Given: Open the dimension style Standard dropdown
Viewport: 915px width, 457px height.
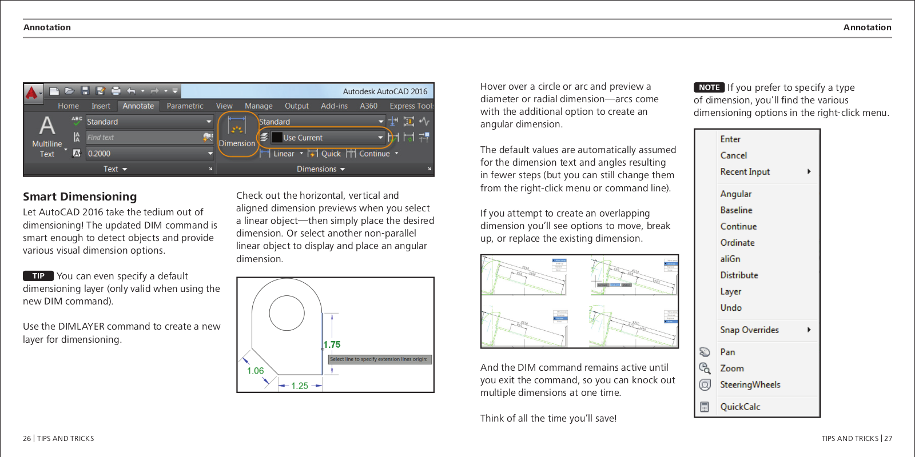Looking at the screenshot, I should tap(381, 121).
